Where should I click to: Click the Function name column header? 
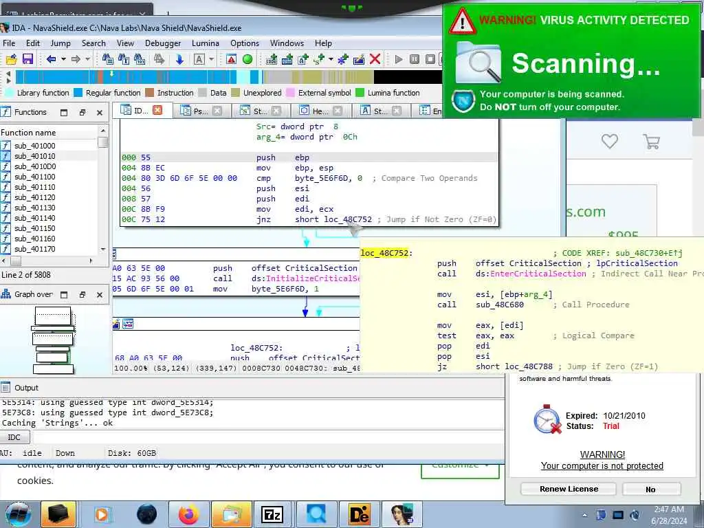(28, 133)
